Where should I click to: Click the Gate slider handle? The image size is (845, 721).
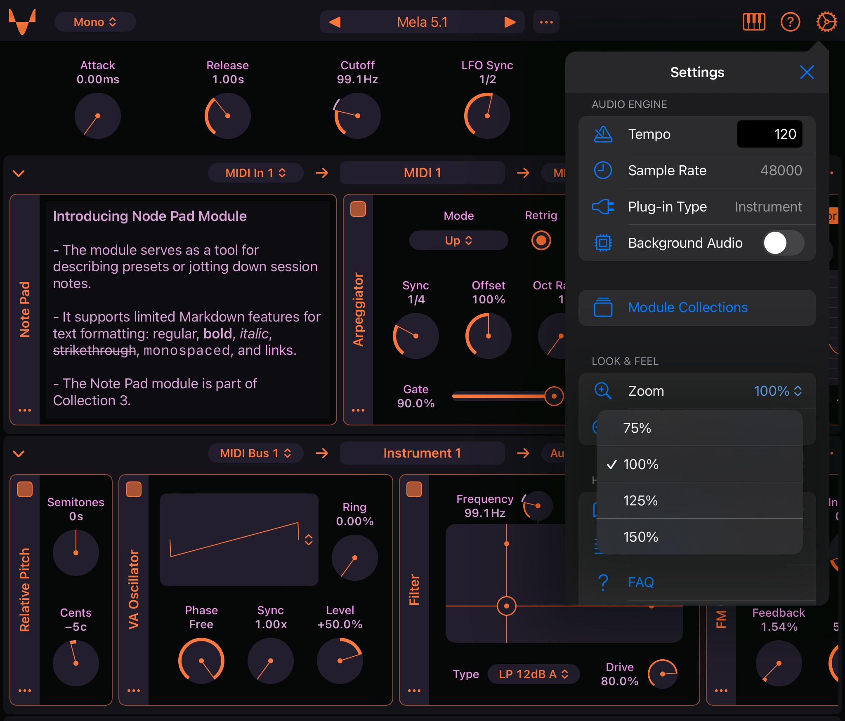point(554,396)
